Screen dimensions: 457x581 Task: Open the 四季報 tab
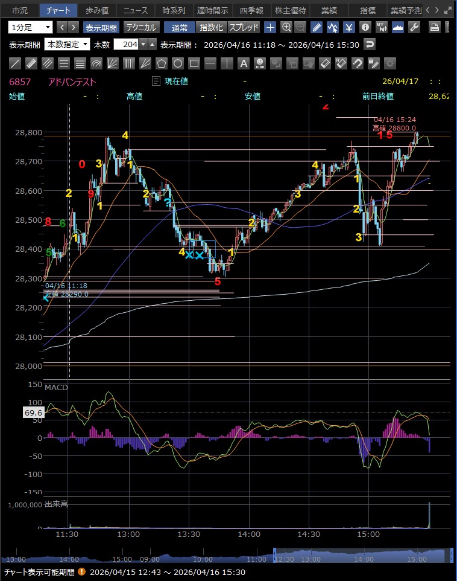coord(250,10)
